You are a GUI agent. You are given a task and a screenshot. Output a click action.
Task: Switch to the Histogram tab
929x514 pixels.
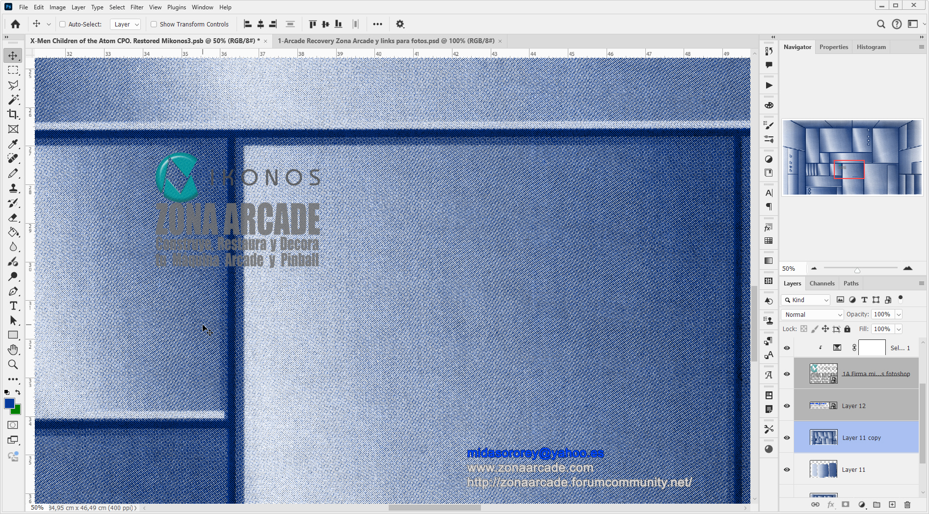pos(871,47)
